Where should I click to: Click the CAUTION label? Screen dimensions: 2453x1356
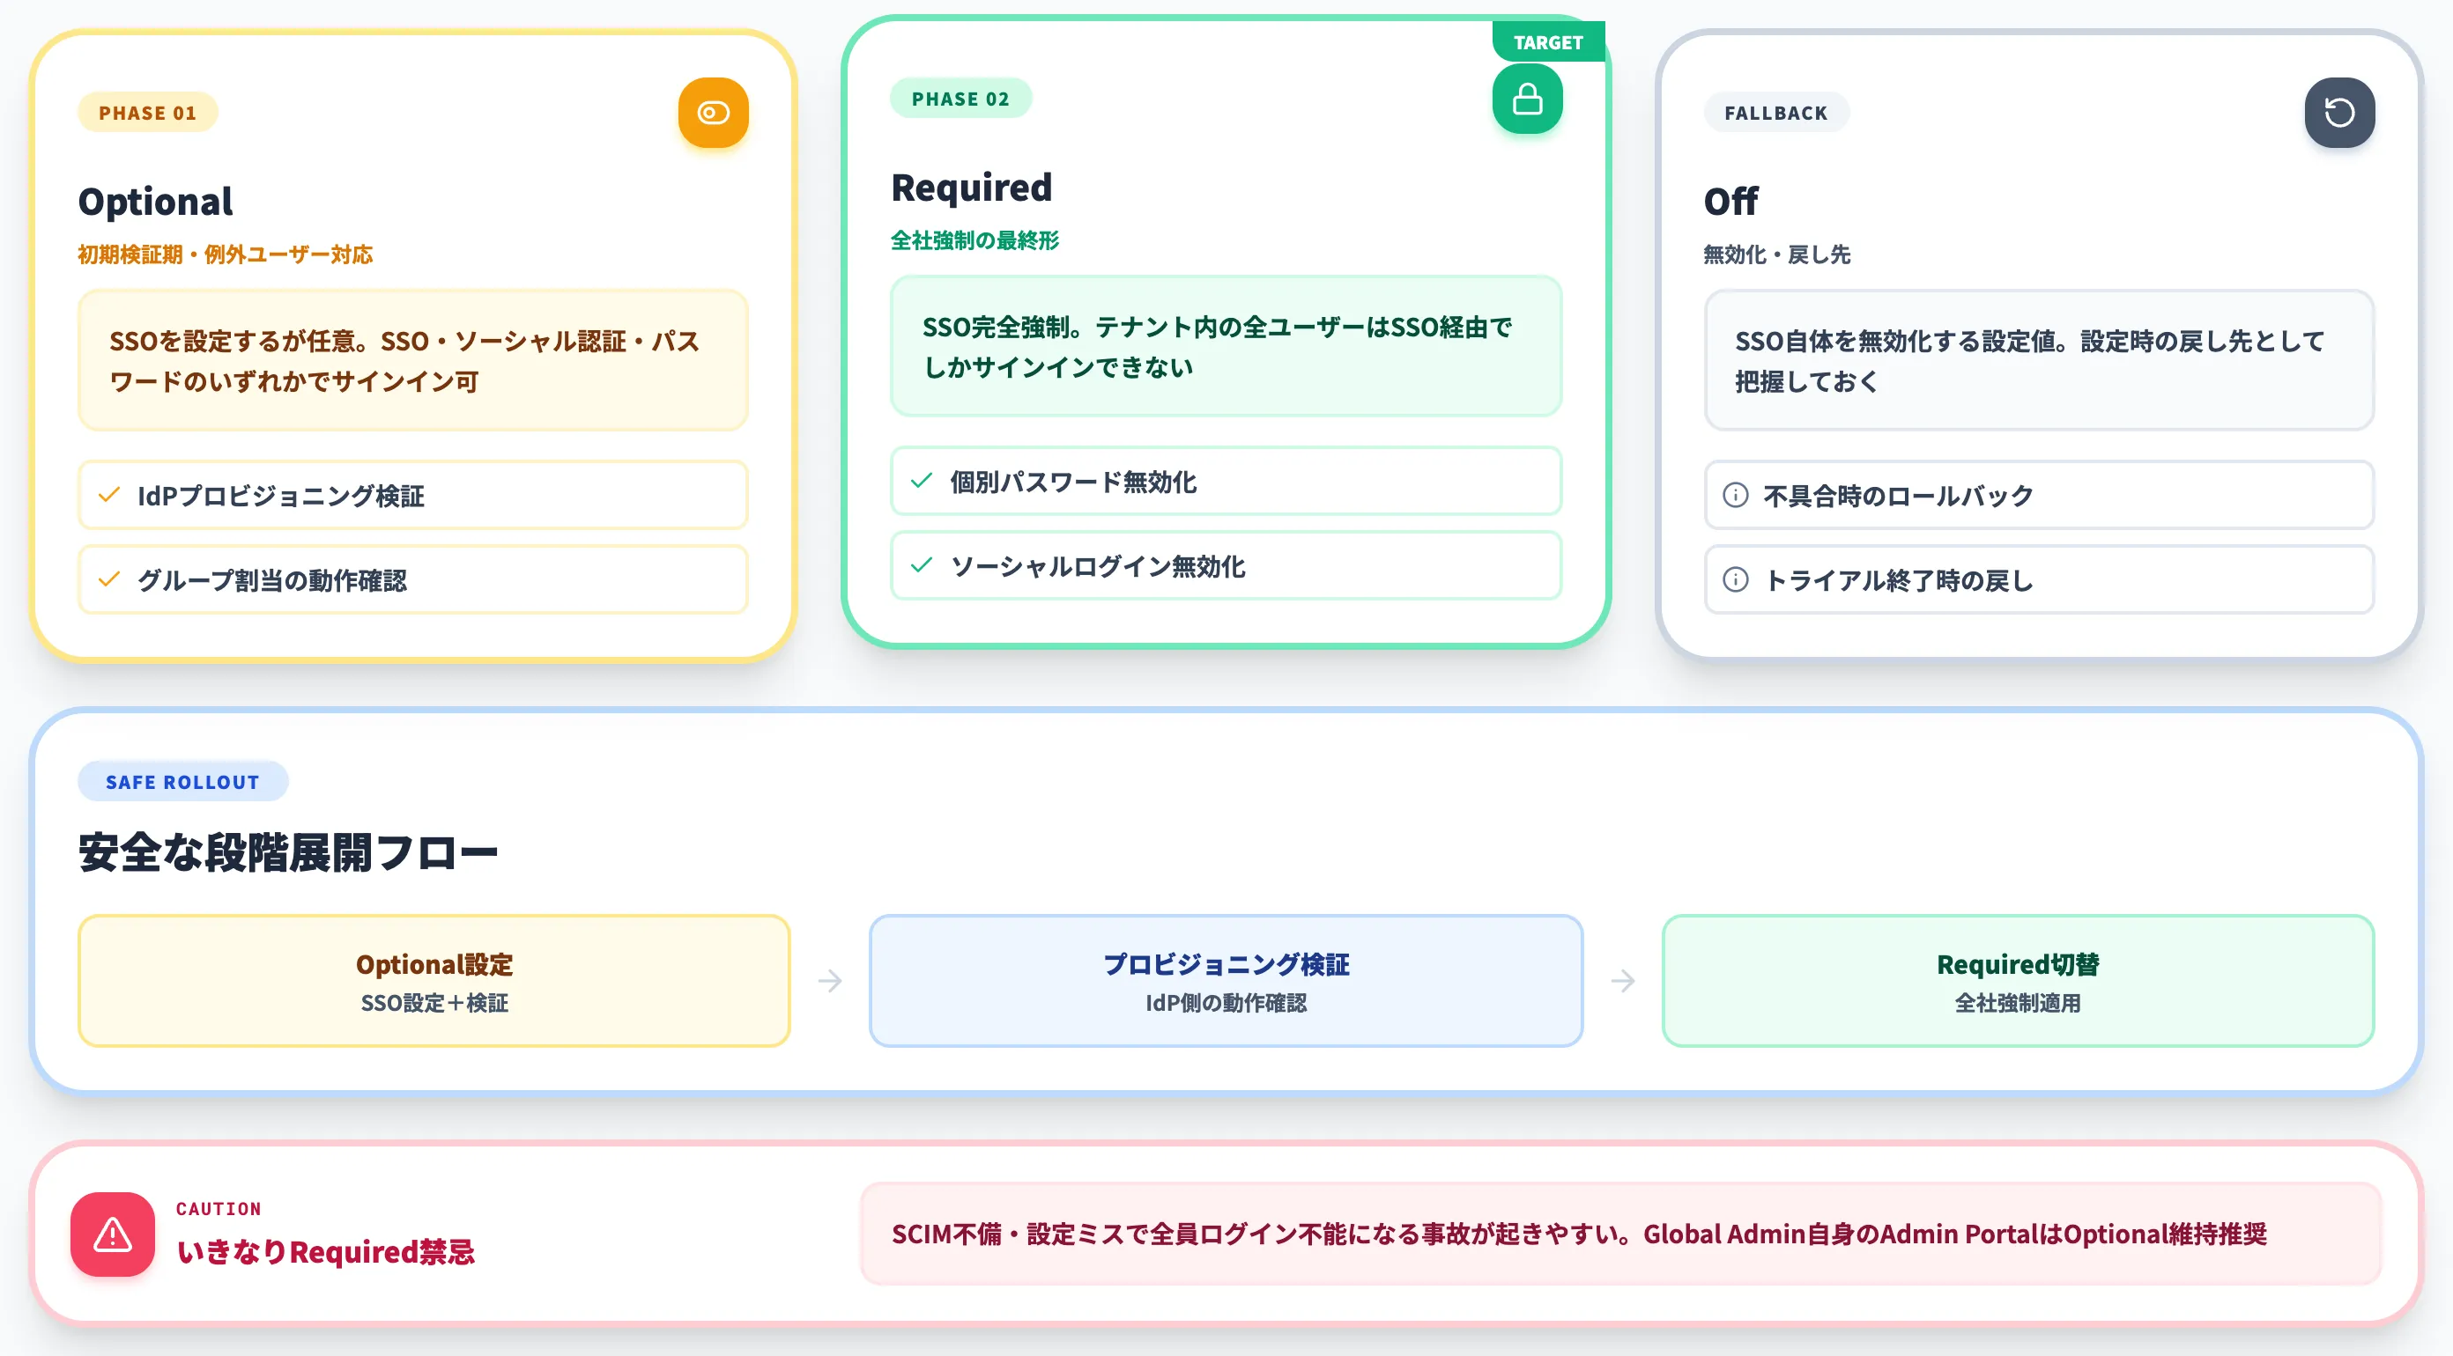pos(219,1208)
